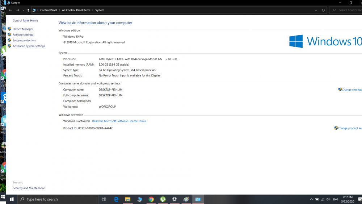The height and width of the screenshot is (204, 362).
Task: Open Security and Maintenance
Action: (29, 188)
